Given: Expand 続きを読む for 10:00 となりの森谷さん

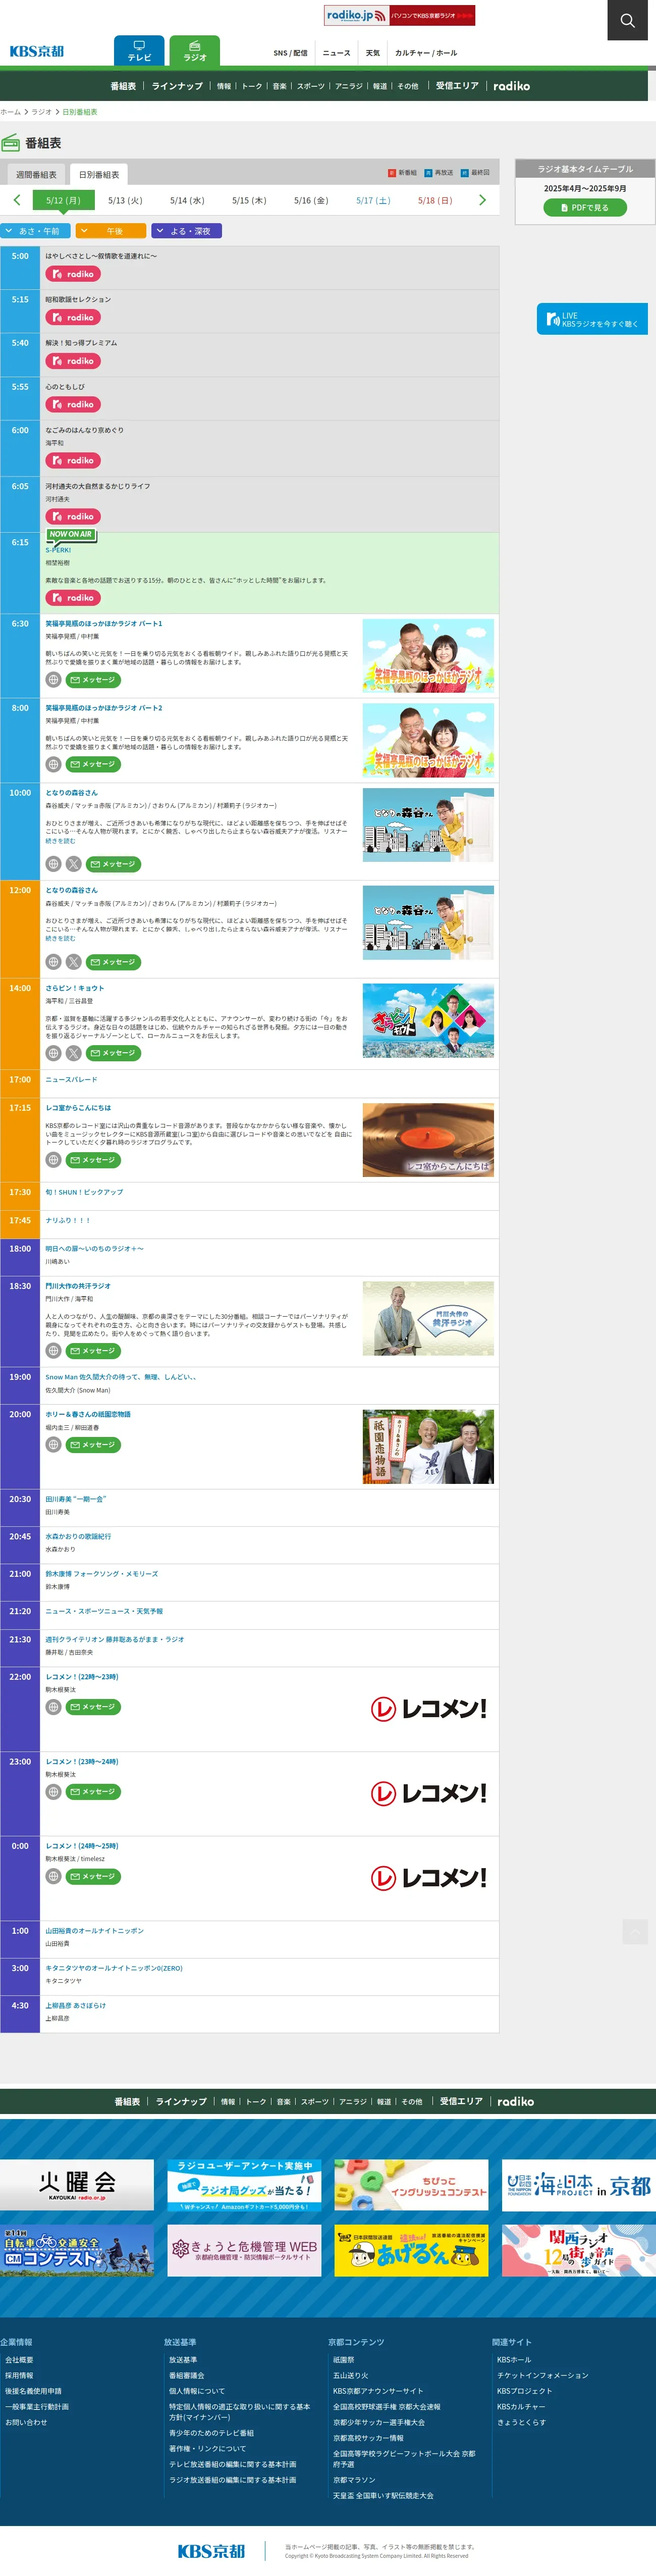Looking at the screenshot, I should click(x=60, y=841).
